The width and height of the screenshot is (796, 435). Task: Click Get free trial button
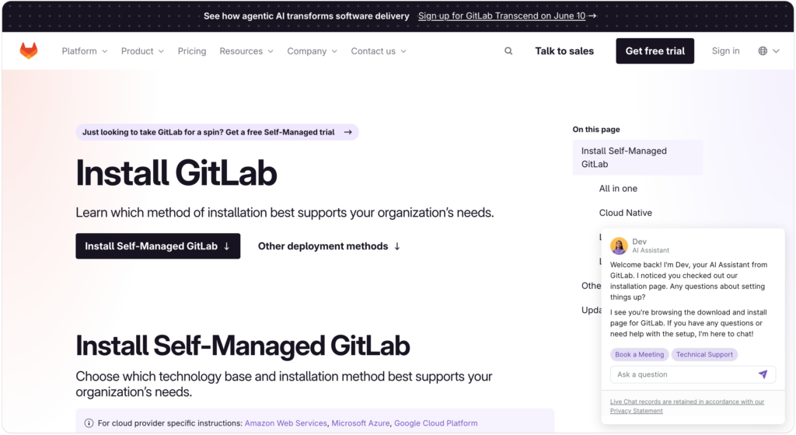click(655, 50)
